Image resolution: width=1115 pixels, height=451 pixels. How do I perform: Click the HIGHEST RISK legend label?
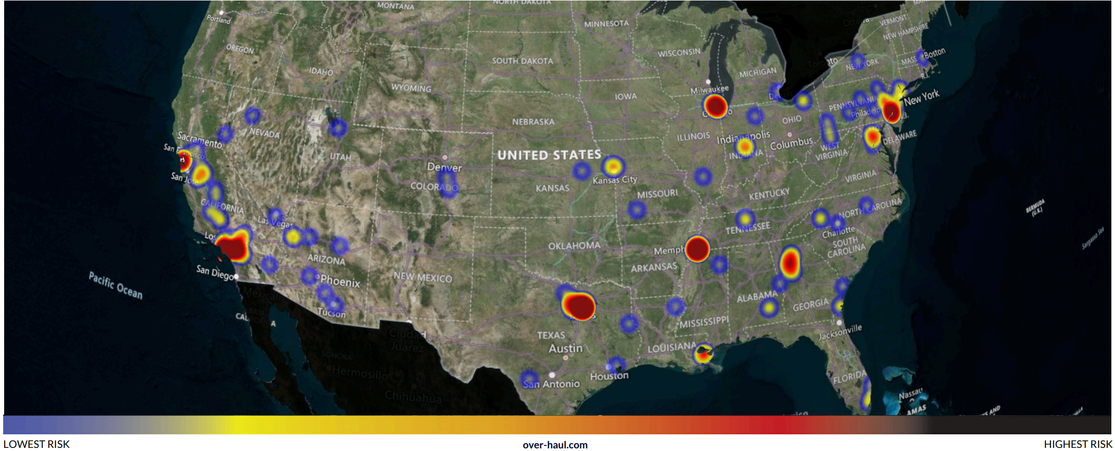coord(1078,444)
